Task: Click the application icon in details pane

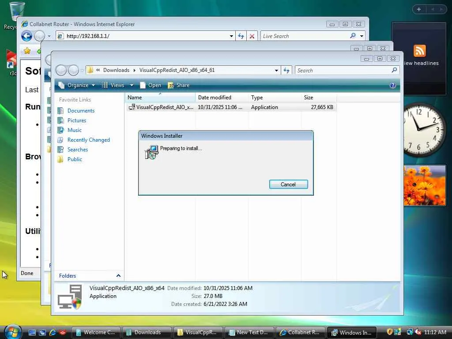Action: 70,297
